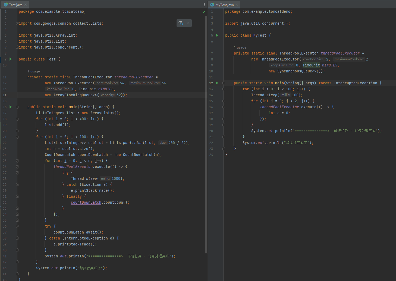Close the Test.java tab
Viewport: 396px width, 281px height.
[x=26, y=5]
